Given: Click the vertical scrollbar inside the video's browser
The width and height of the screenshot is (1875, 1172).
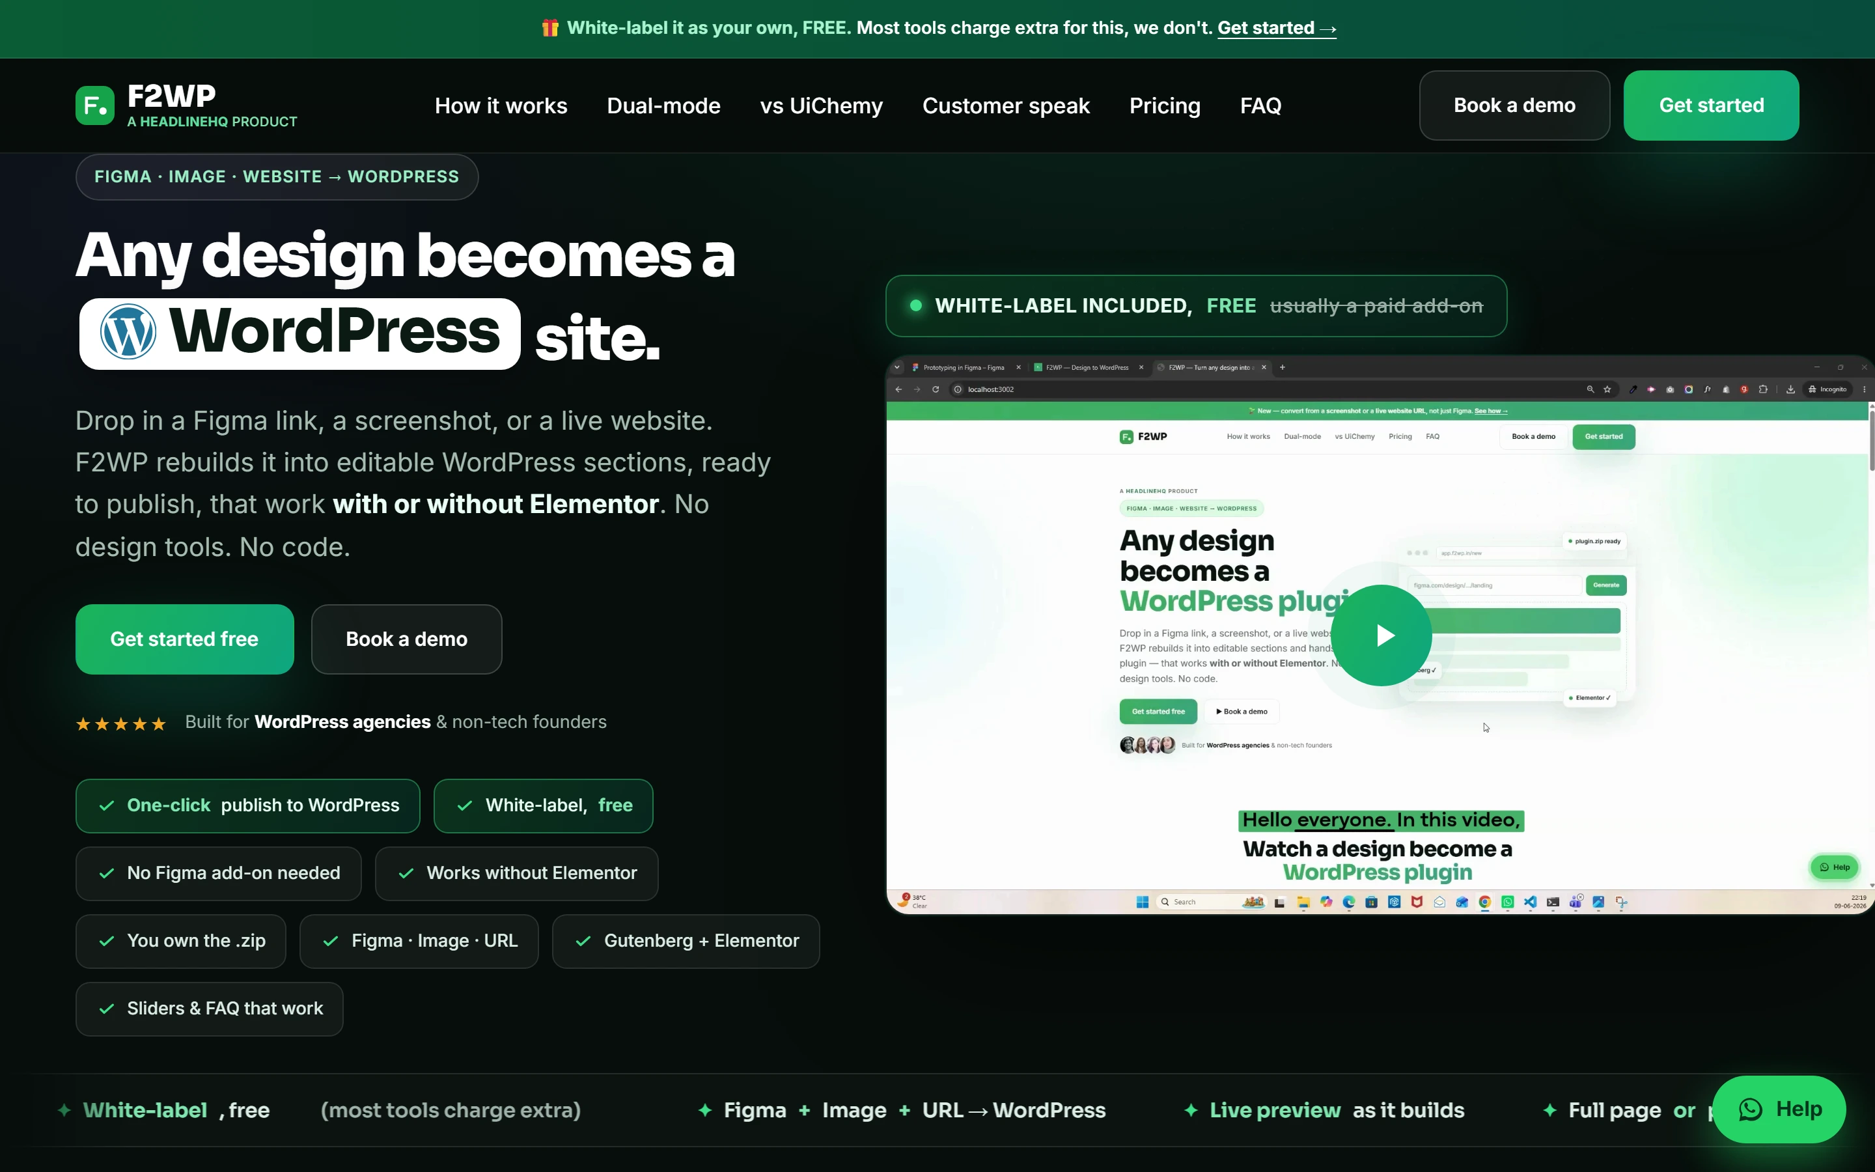Looking at the screenshot, I should point(1871,440).
